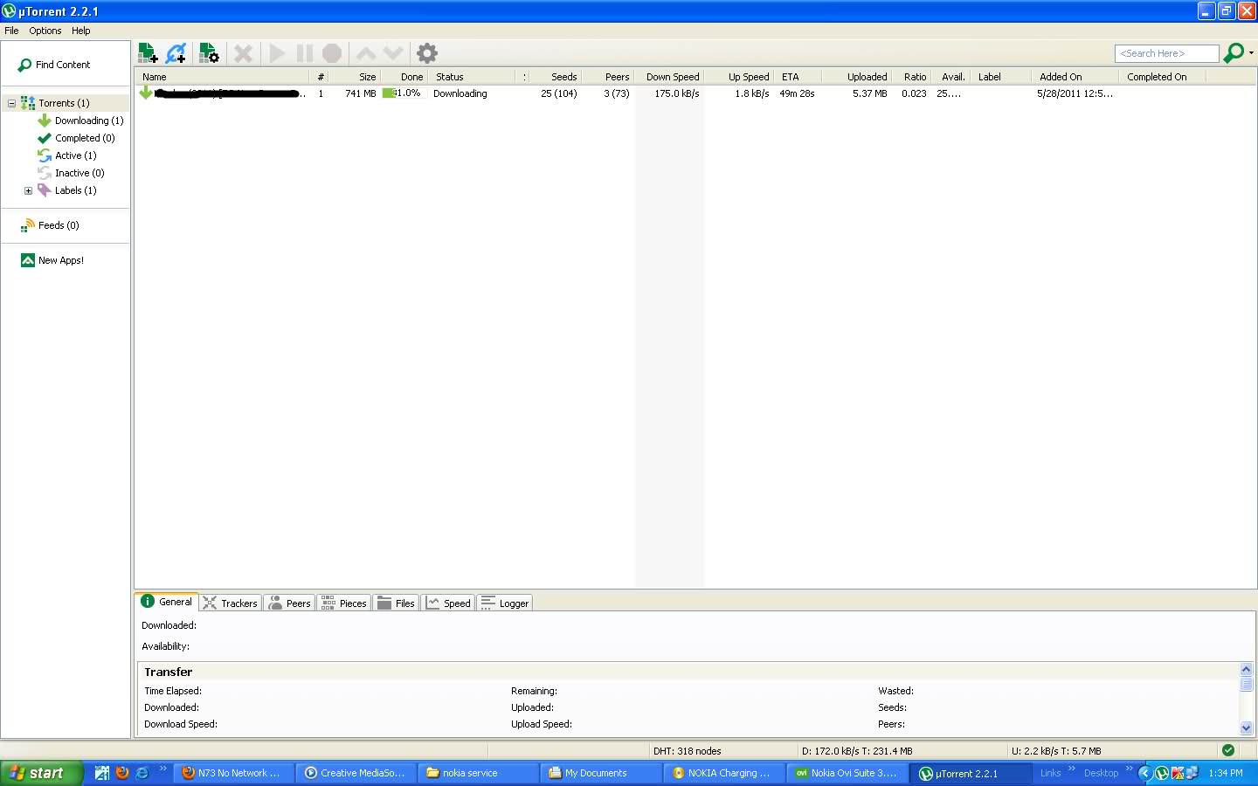Sort by the Status column header
The width and height of the screenshot is (1258, 786).
pos(473,77)
